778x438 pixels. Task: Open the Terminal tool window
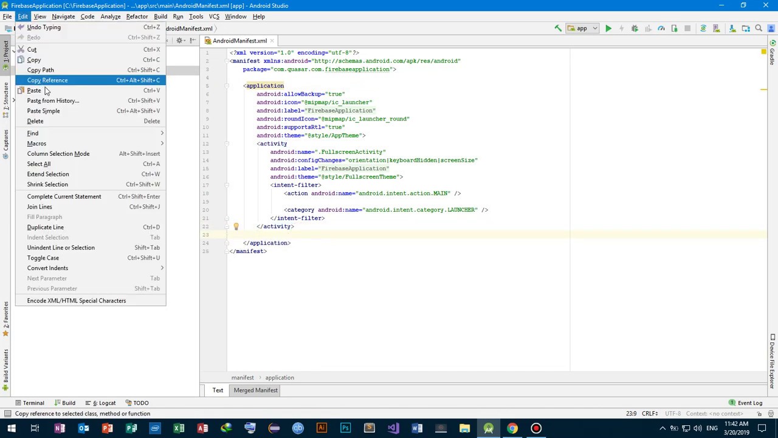(x=30, y=403)
